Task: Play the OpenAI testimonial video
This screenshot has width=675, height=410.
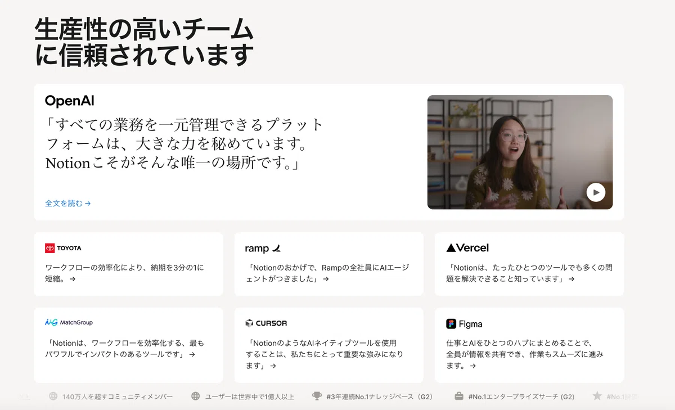Action: click(596, 192)
